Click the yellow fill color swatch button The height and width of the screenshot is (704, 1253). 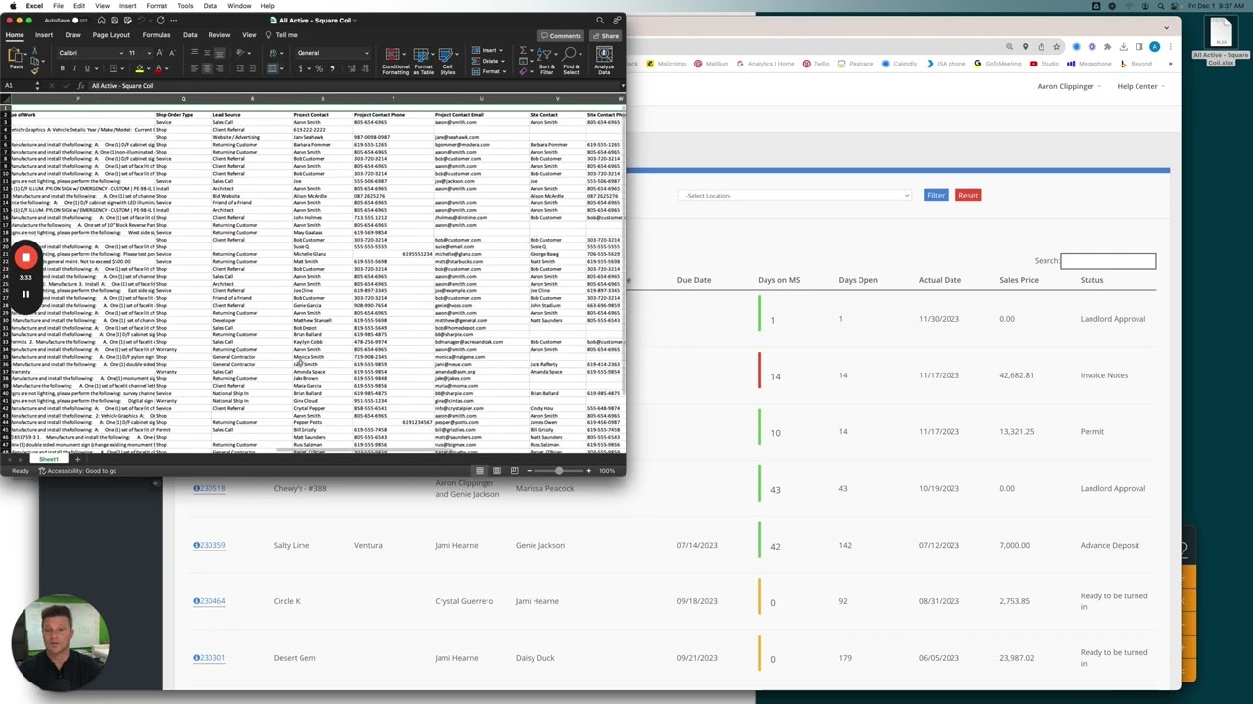[139, 68]
